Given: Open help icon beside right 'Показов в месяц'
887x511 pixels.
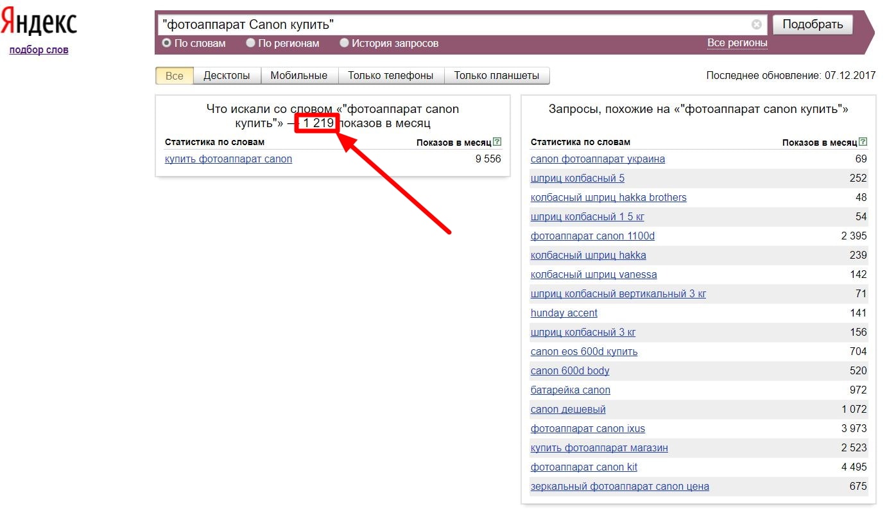Looking at the screenshot, I should tap(863, 142).
